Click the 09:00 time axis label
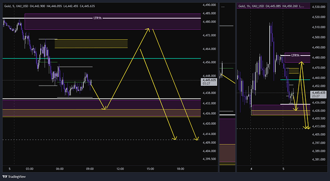 point(90,169)
